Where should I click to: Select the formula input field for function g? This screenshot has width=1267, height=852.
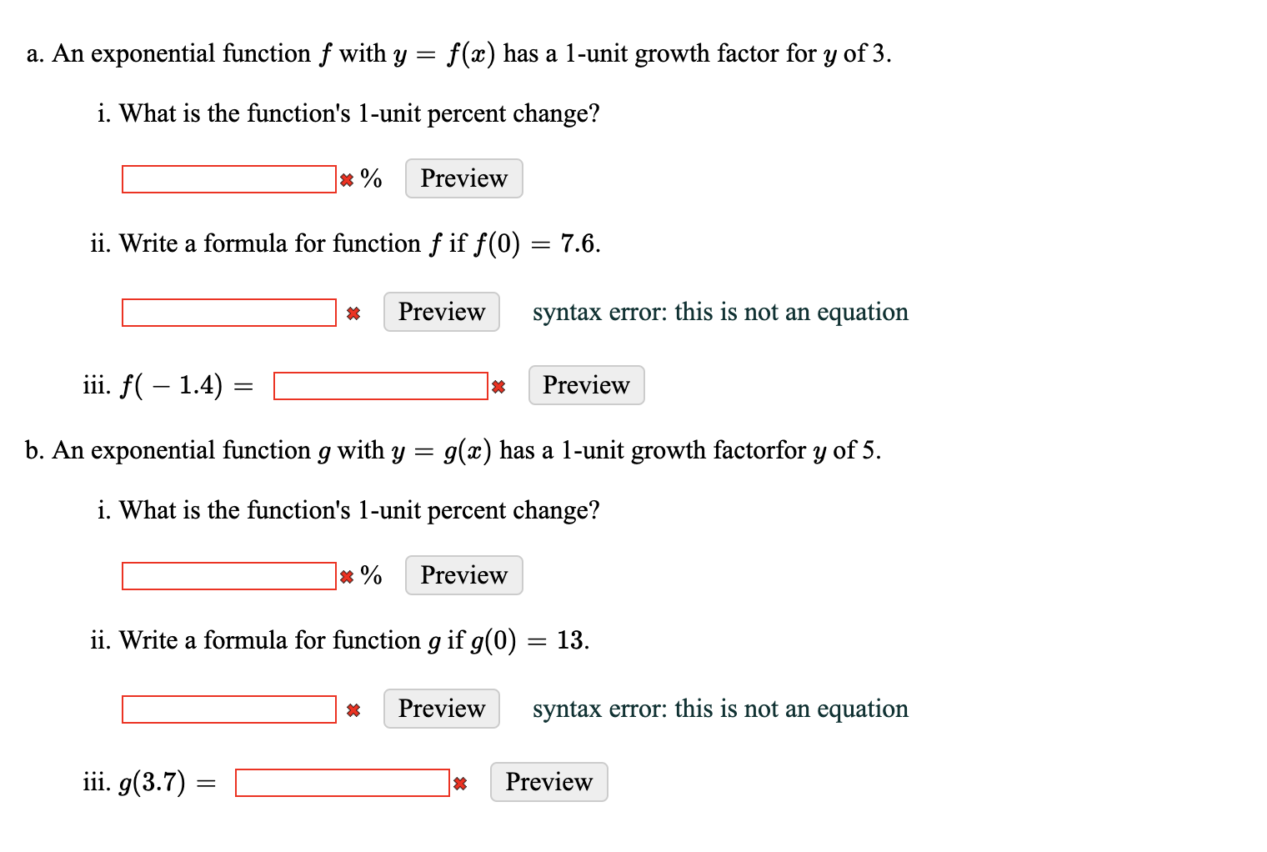pyautogui.click(x=228, y=709)
